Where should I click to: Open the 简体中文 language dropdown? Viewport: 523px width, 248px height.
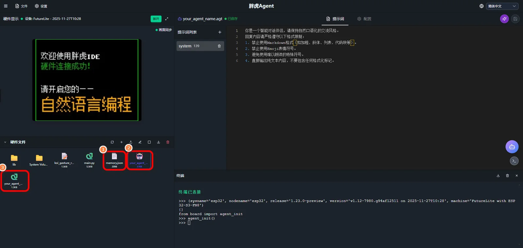click(x=502, y=6)
